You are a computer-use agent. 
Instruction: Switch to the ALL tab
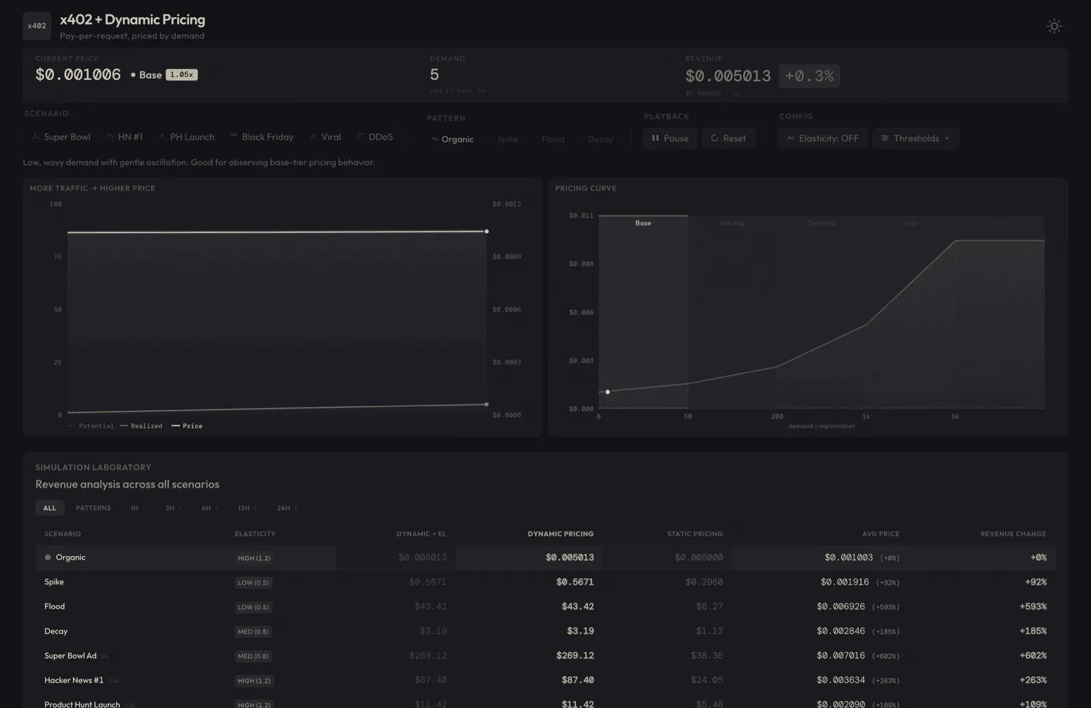click(x=50, y=508)
